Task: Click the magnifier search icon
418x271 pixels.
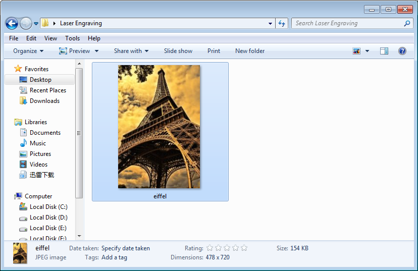Action: click(x=407, y=23)
